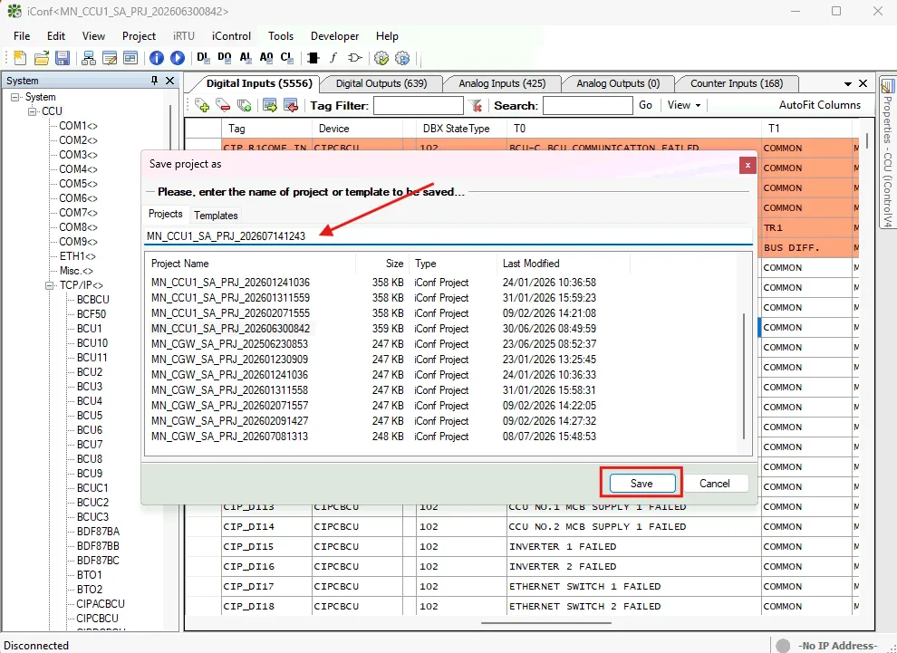The height and width of the screenshot is (653, 897).
Task: Click the project list vertical scrollbar
Action: coord(744,376)
